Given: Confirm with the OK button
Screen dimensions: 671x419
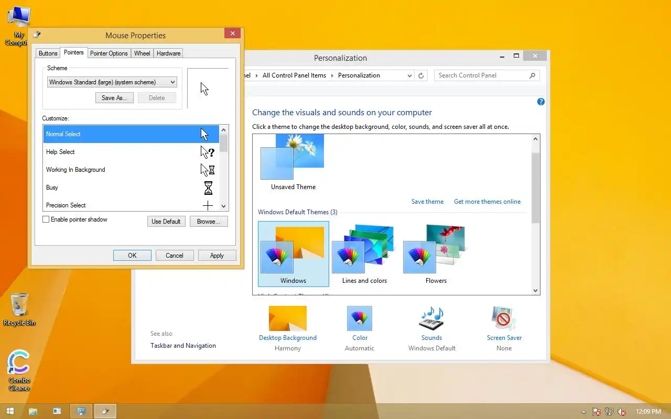Looking at the screenshot, I should click(132, 256).
